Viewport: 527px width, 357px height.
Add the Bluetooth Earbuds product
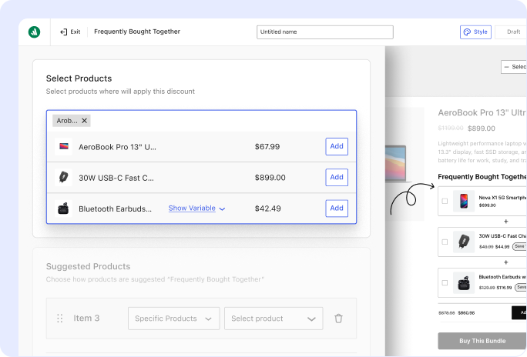click(x=337, y=208)
